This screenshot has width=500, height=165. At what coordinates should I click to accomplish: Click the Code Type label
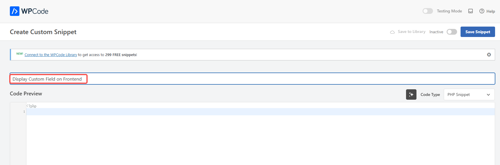[430, 95]
